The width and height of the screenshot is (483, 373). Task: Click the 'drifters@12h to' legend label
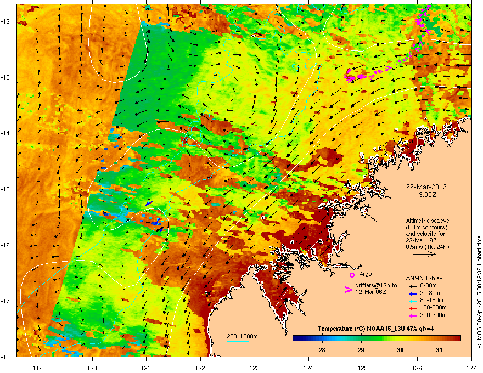tap(376, 286)
